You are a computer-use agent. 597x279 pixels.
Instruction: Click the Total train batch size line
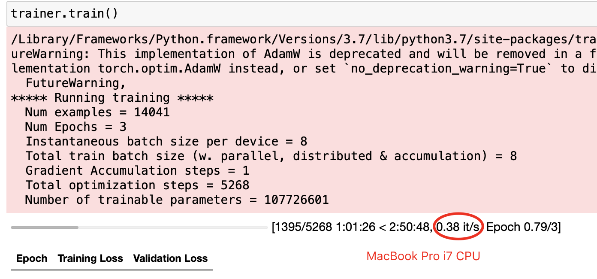click(x=271, y=156)
